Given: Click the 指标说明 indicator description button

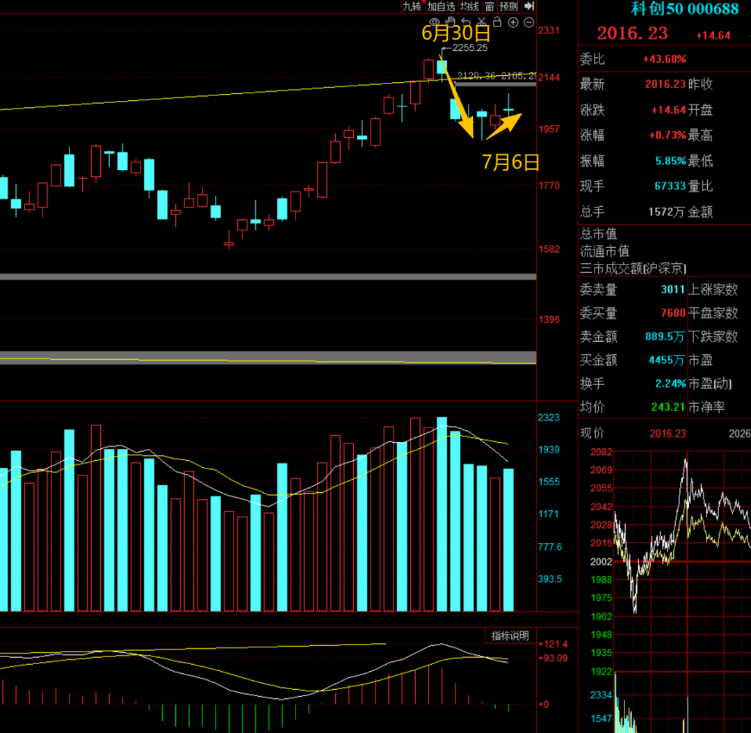Looking at the screenshot, I should (510, 636).
